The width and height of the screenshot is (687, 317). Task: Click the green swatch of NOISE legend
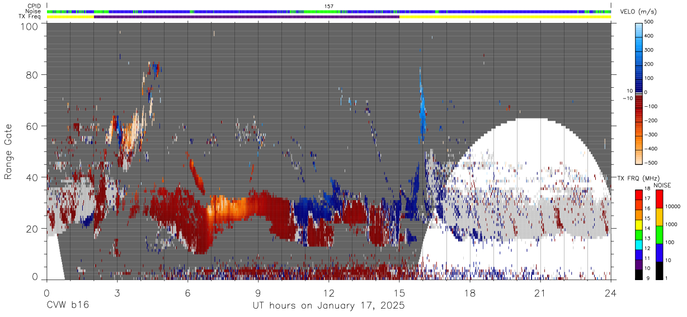tap(660, 235)
